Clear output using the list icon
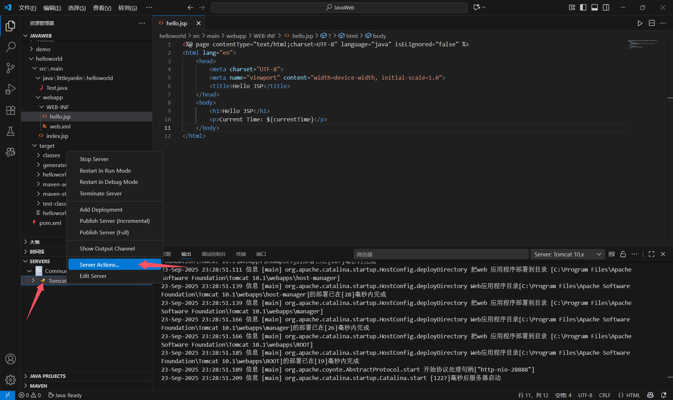Viewport: 673px width, 400px height. tap(612, 254)
